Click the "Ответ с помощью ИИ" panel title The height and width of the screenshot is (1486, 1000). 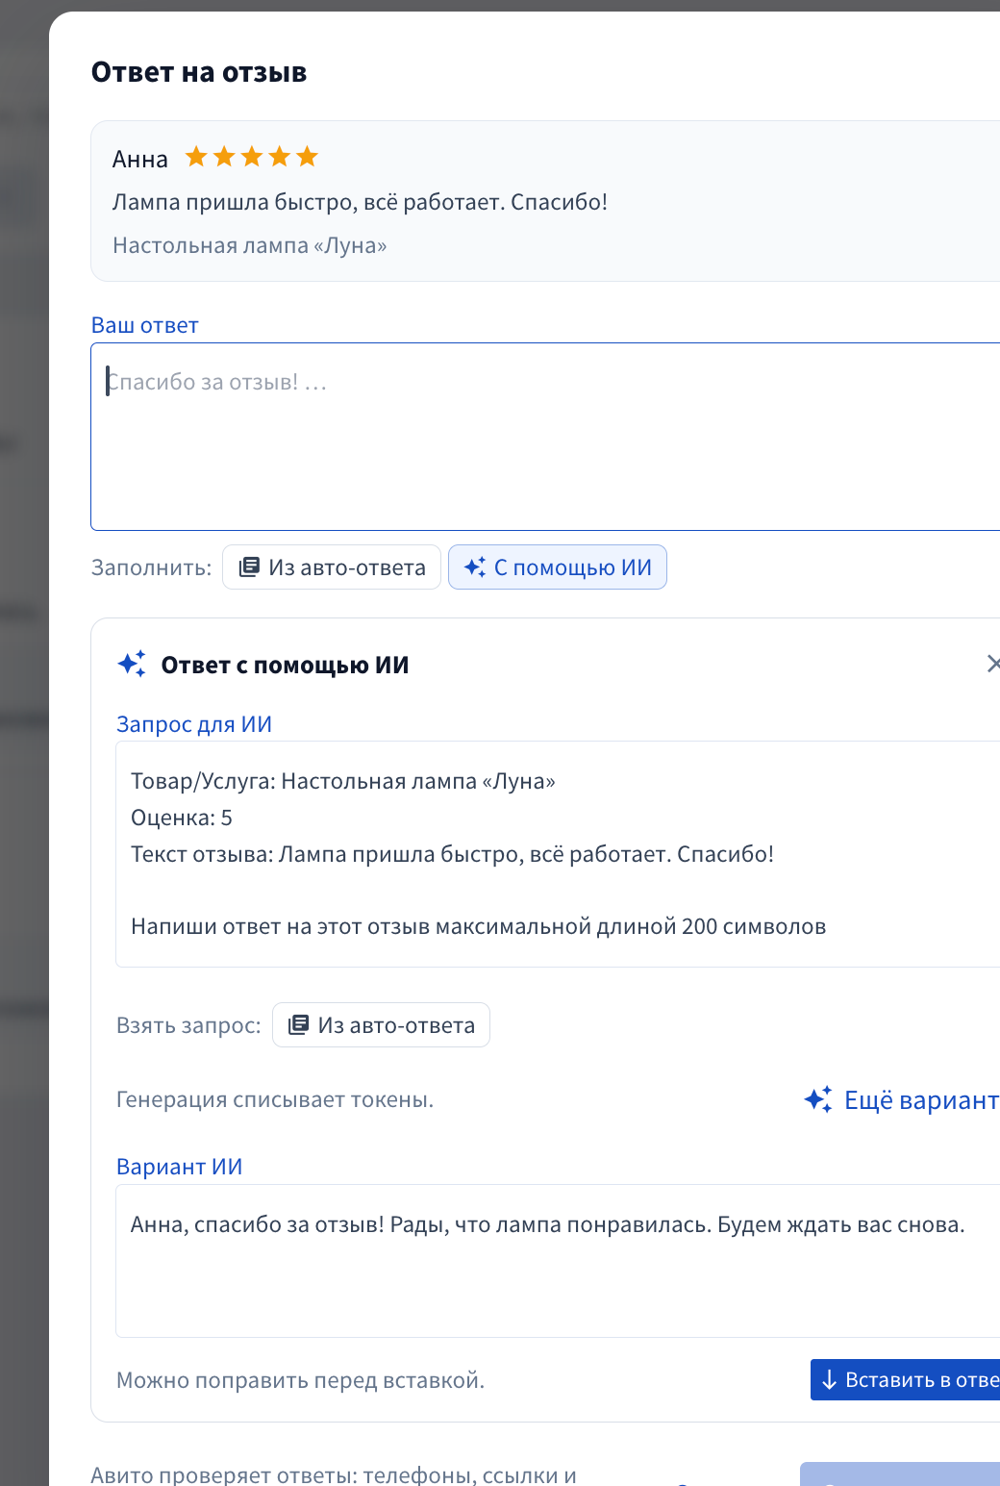(x=286, y=665)
